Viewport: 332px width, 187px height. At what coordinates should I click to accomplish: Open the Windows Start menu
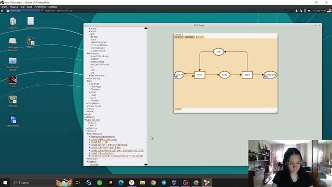(5, 182)
